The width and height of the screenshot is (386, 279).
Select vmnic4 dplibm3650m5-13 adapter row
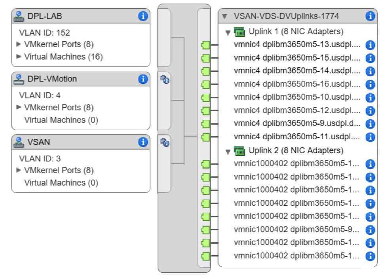[297, 45]
